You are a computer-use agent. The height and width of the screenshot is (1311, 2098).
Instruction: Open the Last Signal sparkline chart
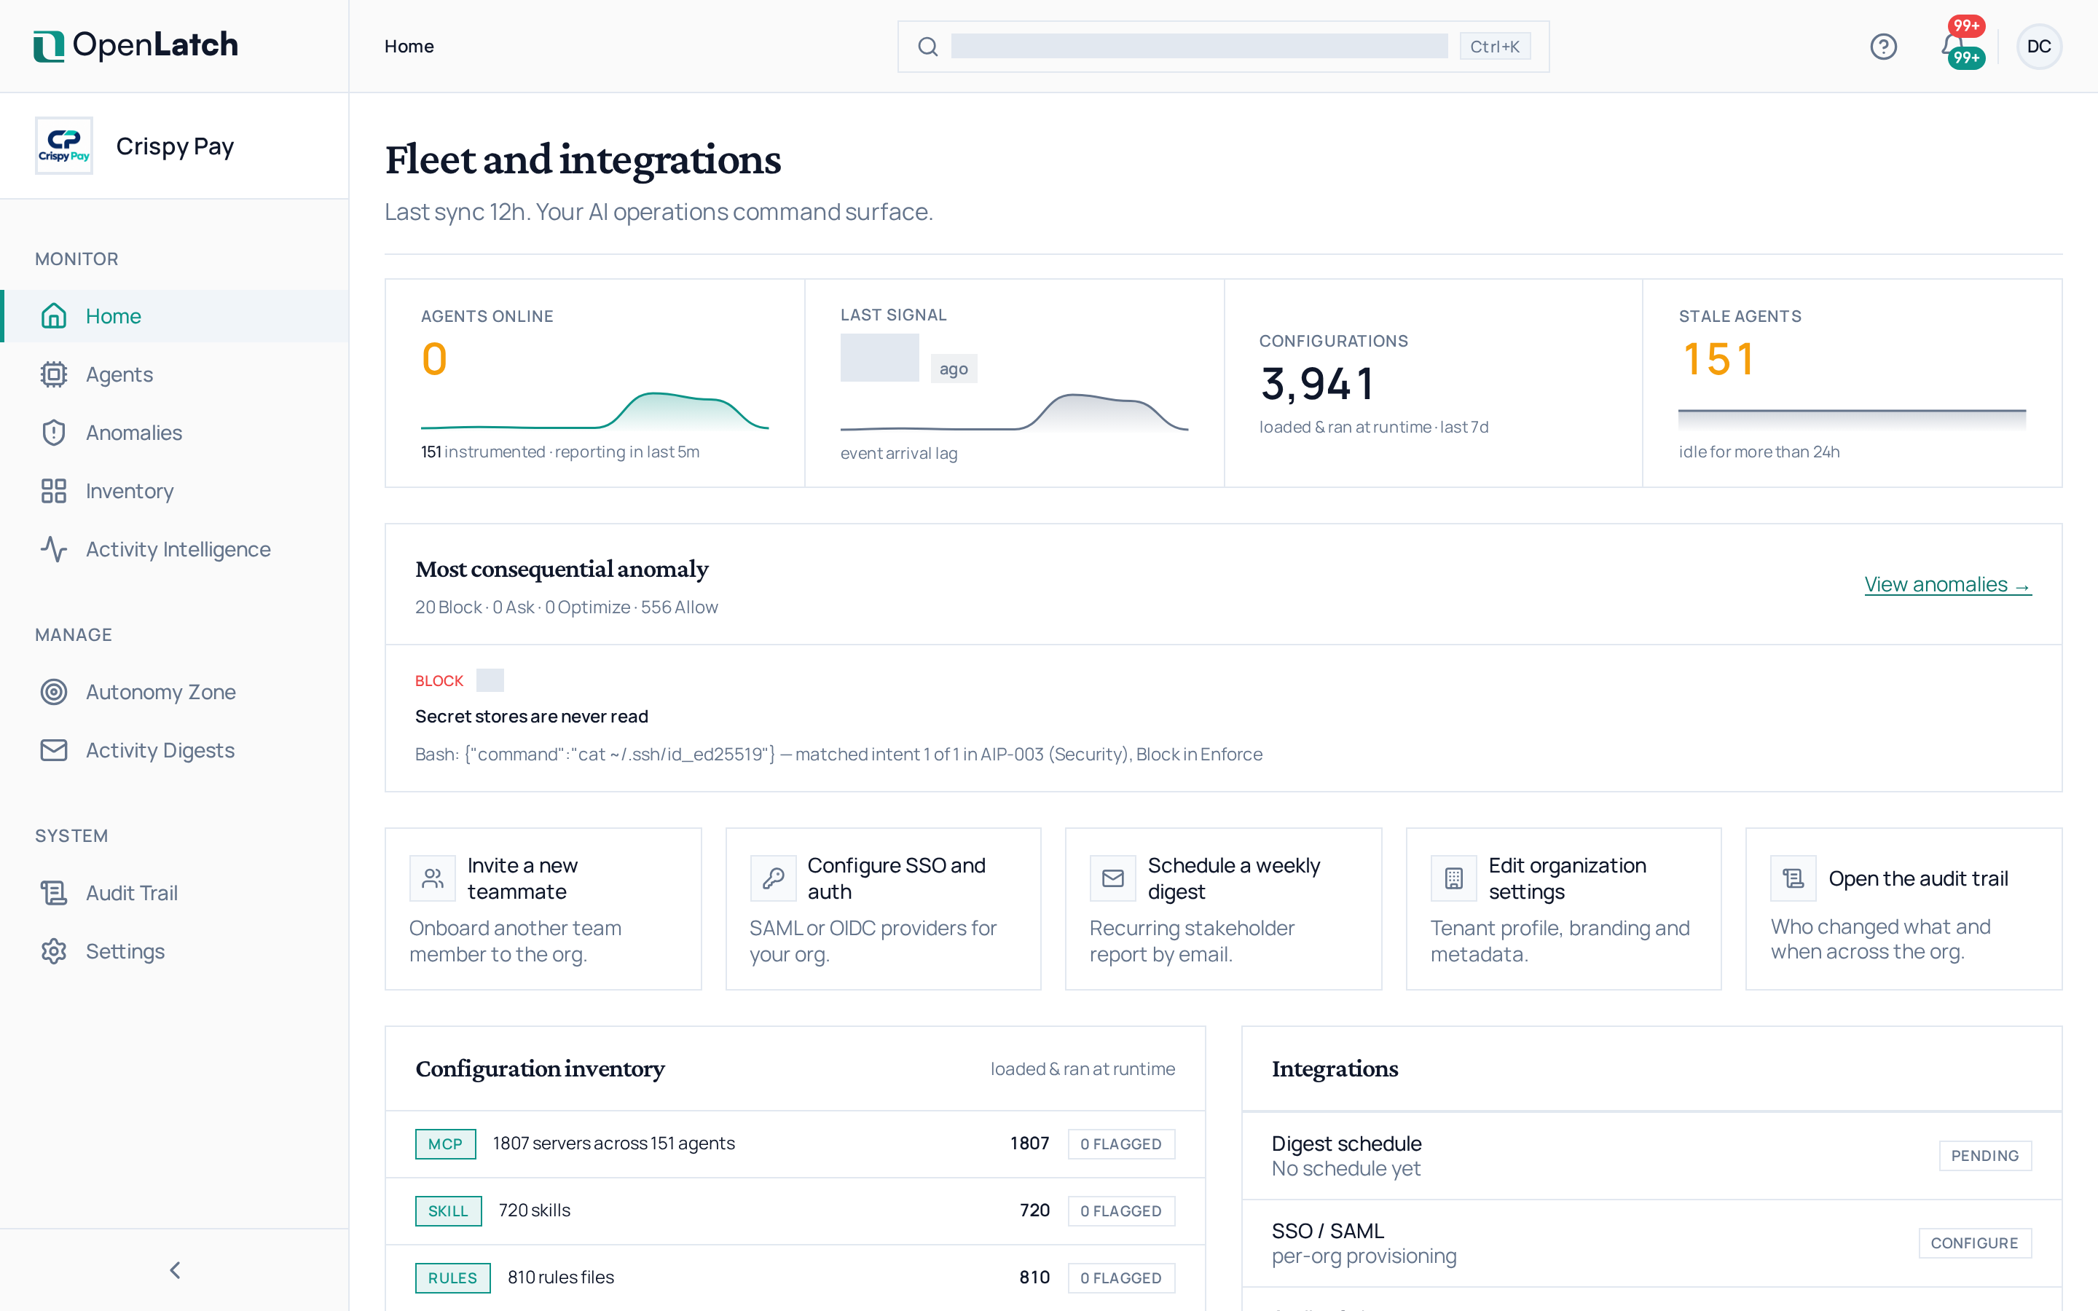pyautogui.click(x=1013, y=412)
